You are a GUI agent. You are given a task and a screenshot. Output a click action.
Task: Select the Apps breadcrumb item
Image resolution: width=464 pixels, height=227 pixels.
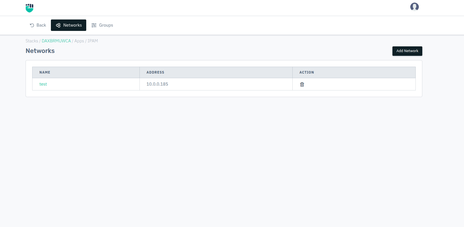click(79, 41)
